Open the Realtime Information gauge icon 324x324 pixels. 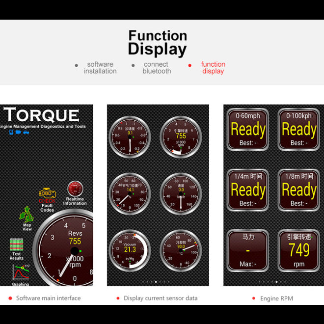click(x=75, y=193)
